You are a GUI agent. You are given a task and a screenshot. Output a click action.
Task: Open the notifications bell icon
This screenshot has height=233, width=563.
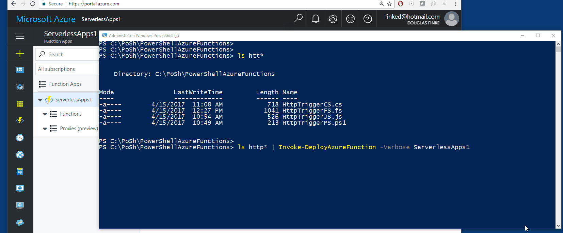click(x=316, y=19)
